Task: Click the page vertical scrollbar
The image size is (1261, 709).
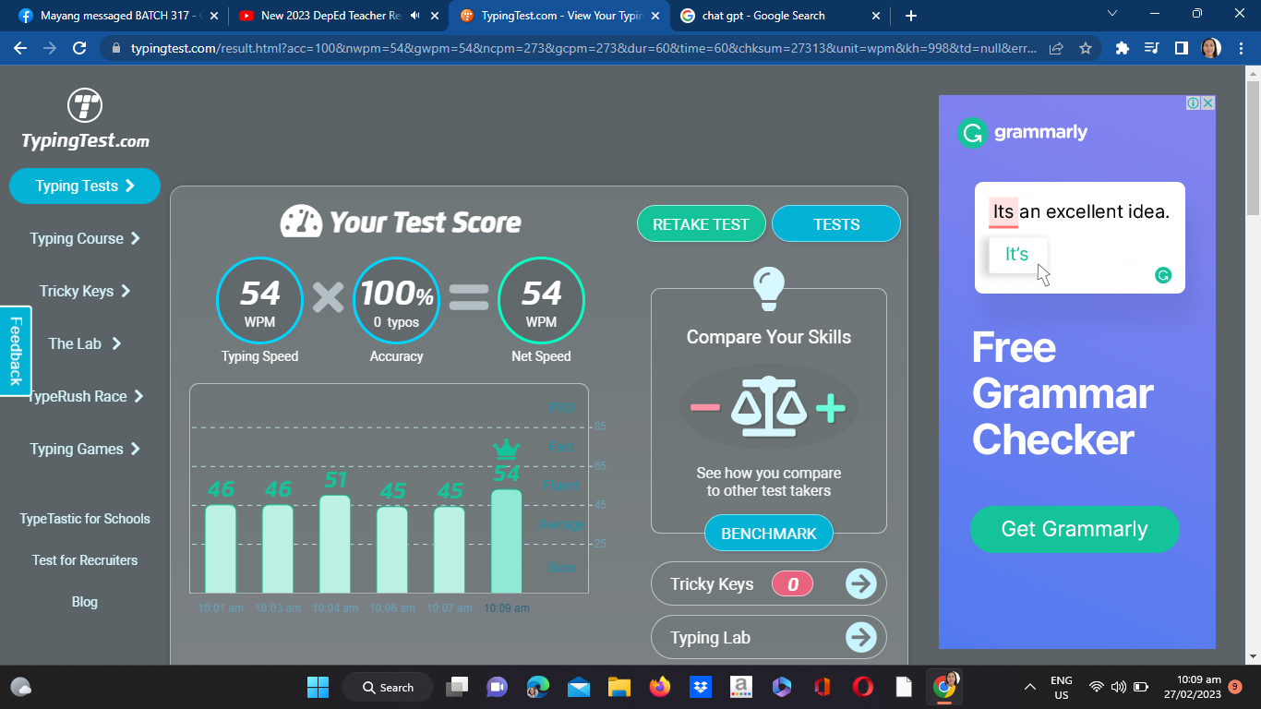Action: pyautogui.click(x=1253, y=148)
